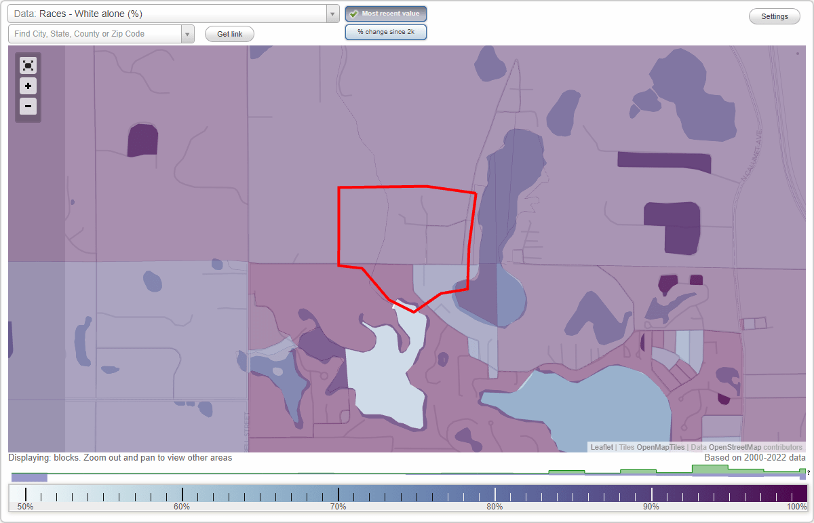Click the 'Based on 2000-2022 data' text
Screen dimensions: 814x523
[754, 458]
